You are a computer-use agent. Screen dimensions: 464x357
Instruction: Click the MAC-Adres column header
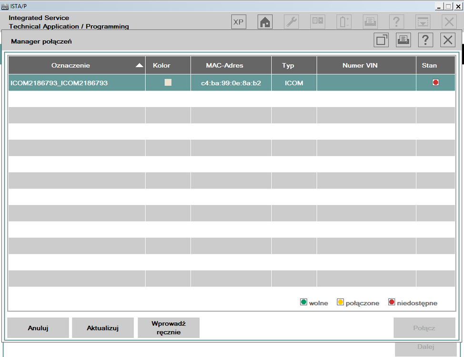click(x=231, y=65)
